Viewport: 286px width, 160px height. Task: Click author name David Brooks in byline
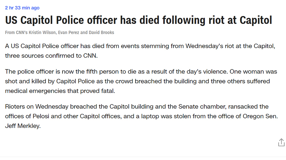coord(102,32)
